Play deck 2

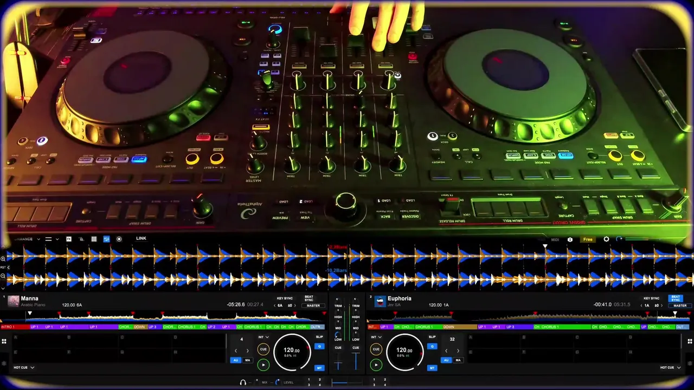[x=376, y=365]
